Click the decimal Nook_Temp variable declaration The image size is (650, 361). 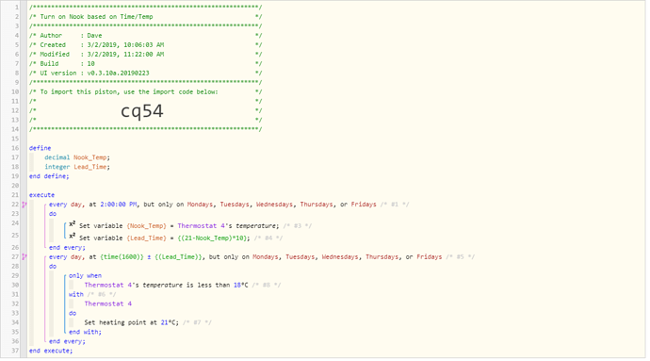[77, 157]
